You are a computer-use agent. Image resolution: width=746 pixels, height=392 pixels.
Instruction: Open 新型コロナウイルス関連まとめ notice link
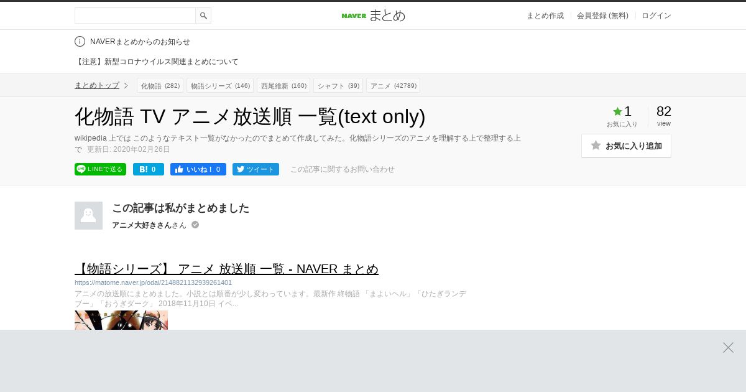pyautogui.click(x=157, y=62)
